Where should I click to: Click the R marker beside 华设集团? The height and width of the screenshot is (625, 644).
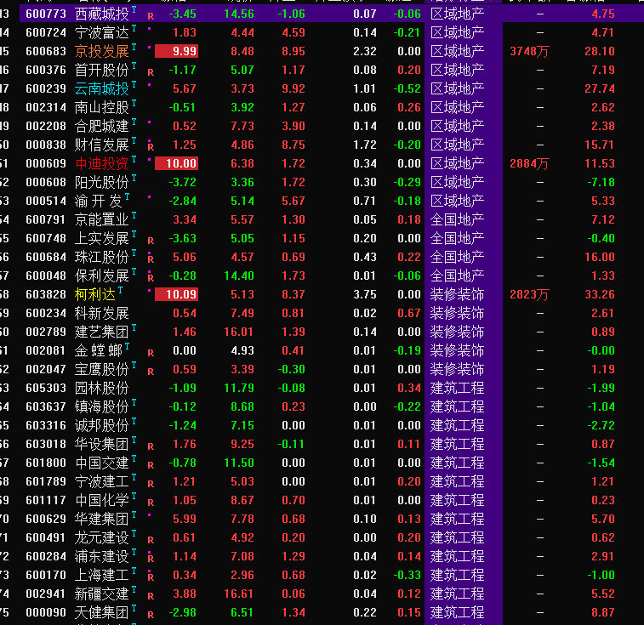[151, 446]
